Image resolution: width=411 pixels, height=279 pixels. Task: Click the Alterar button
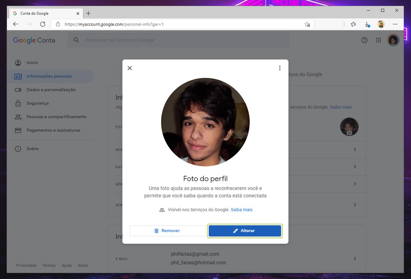245,231
